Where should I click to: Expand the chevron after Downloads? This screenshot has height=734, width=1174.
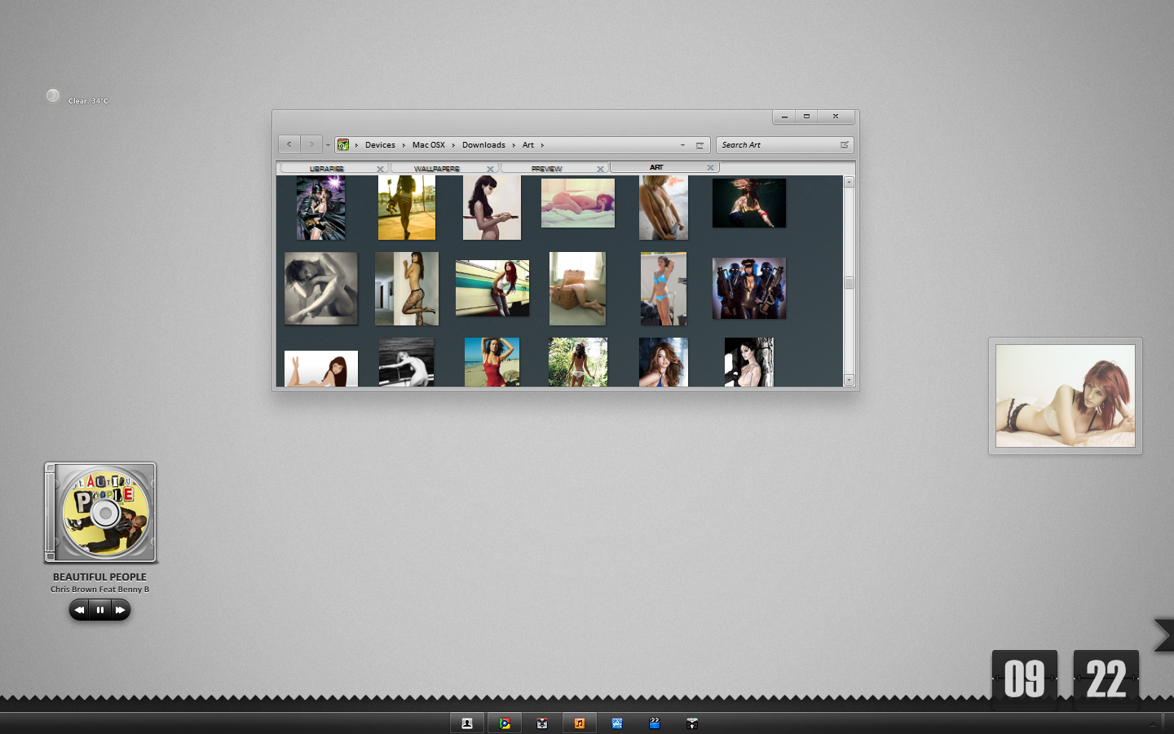[514, 145]
